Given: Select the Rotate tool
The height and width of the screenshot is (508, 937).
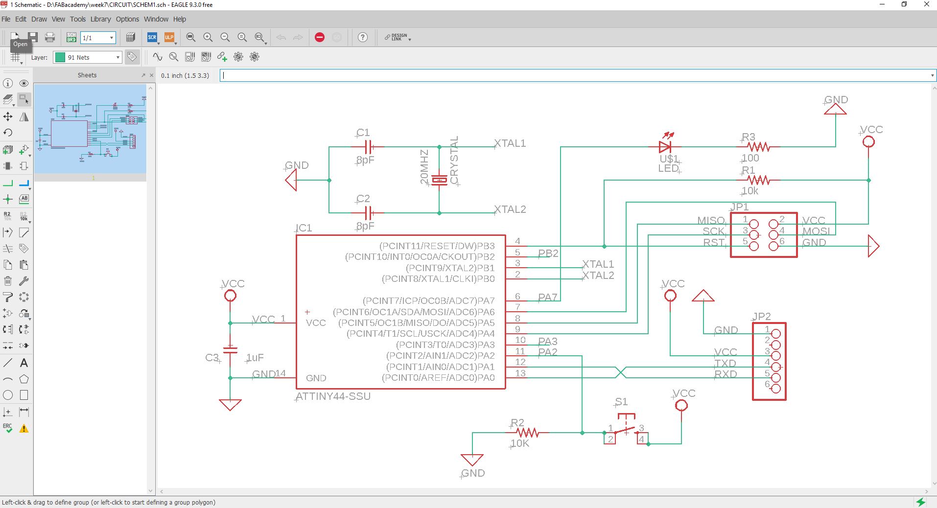Looking at the screenshot, I should tap(8, 133).
